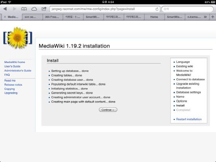Click 'Creating administrator user account... done'

click(81, 98)
